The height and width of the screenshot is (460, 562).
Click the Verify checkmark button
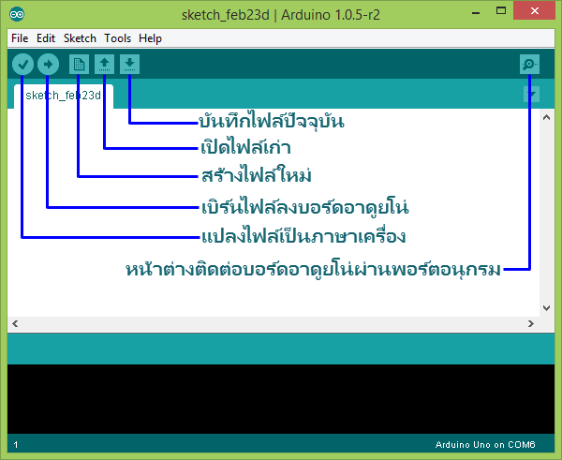tap(22, 65)
